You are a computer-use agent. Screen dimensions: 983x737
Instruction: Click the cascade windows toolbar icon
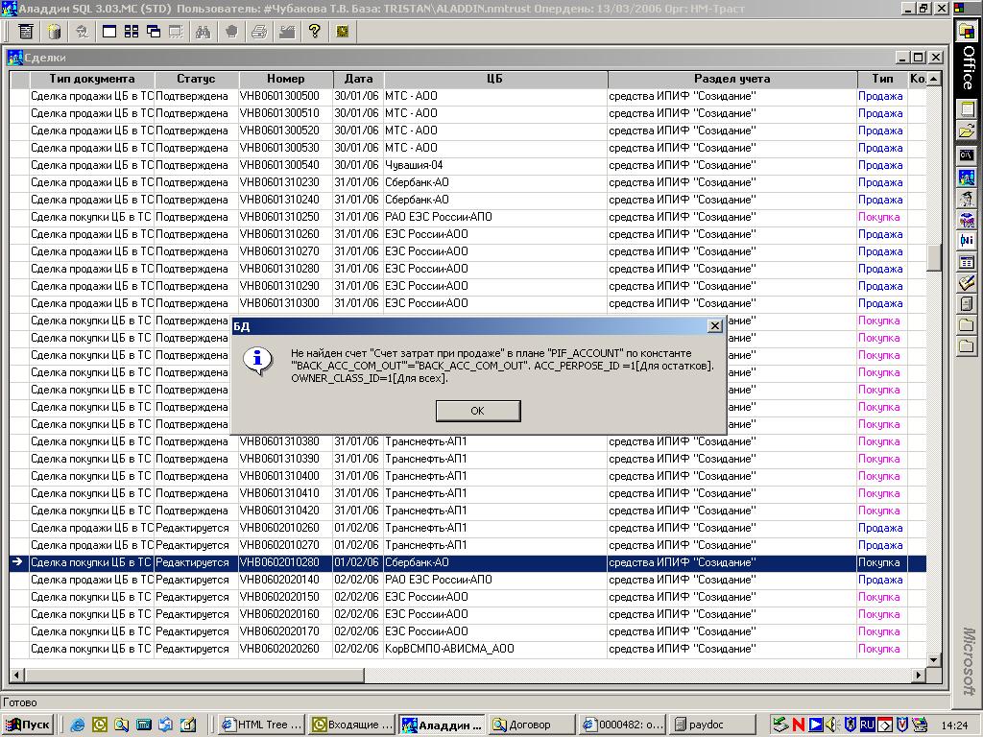point(154,31)
